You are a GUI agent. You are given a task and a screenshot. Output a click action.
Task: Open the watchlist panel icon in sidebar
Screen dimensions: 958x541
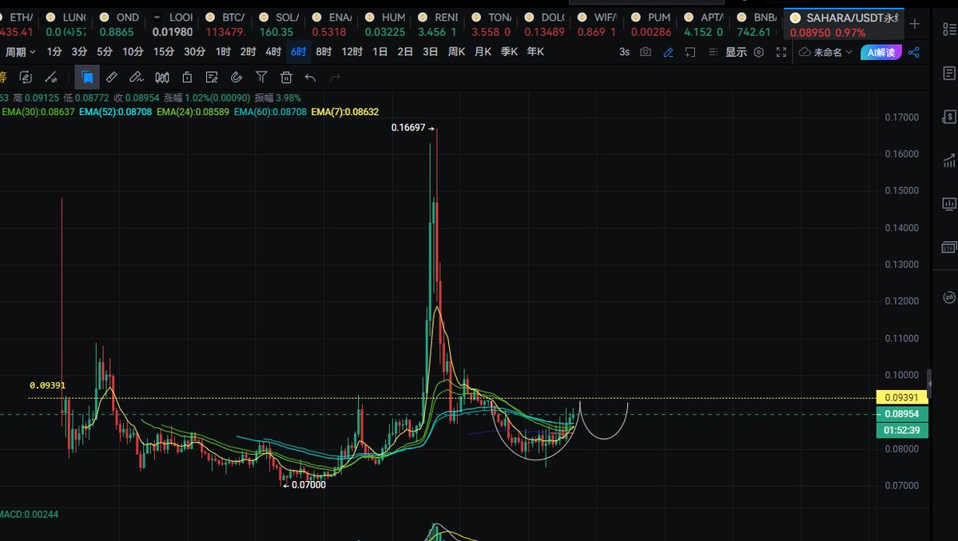pos(949,29)
